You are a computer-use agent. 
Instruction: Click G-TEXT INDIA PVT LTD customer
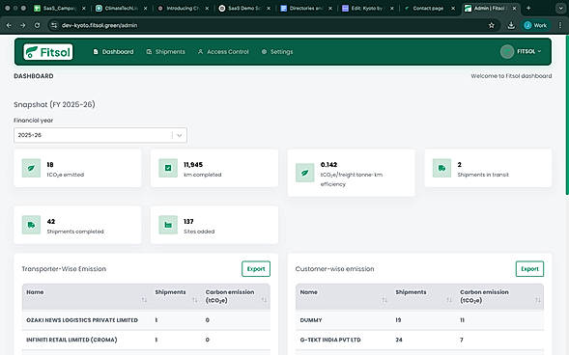click(x=330, y=340)
